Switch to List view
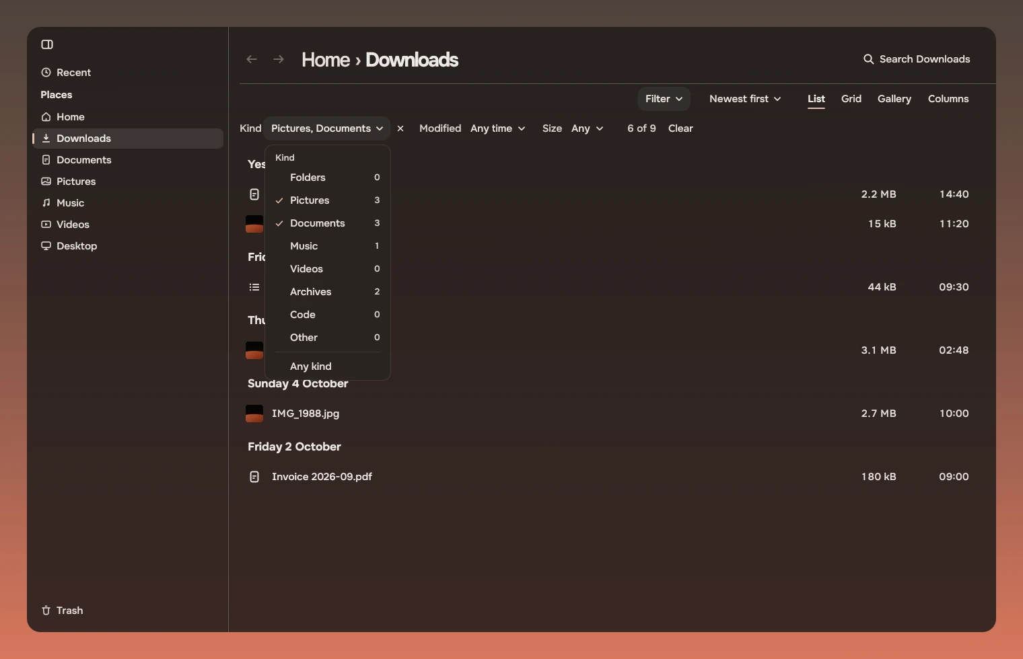The height and width of the screenshot is (659, 1023). [x=816, y=99]
